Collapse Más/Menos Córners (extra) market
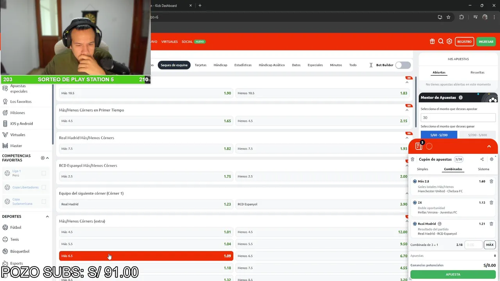The width and height of the screenshot is (500, 281). (x=407, y=221)
